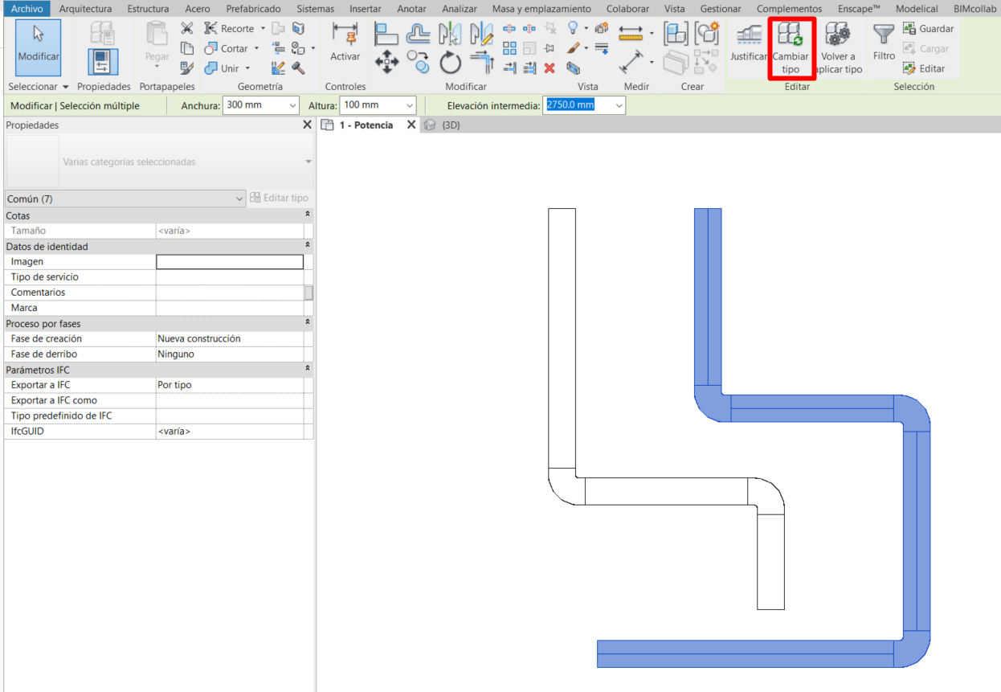Click the Ninguno demolition phase value
Image resolution: width=1001 pixels, height=692 pixels.
tap(230, 354)
